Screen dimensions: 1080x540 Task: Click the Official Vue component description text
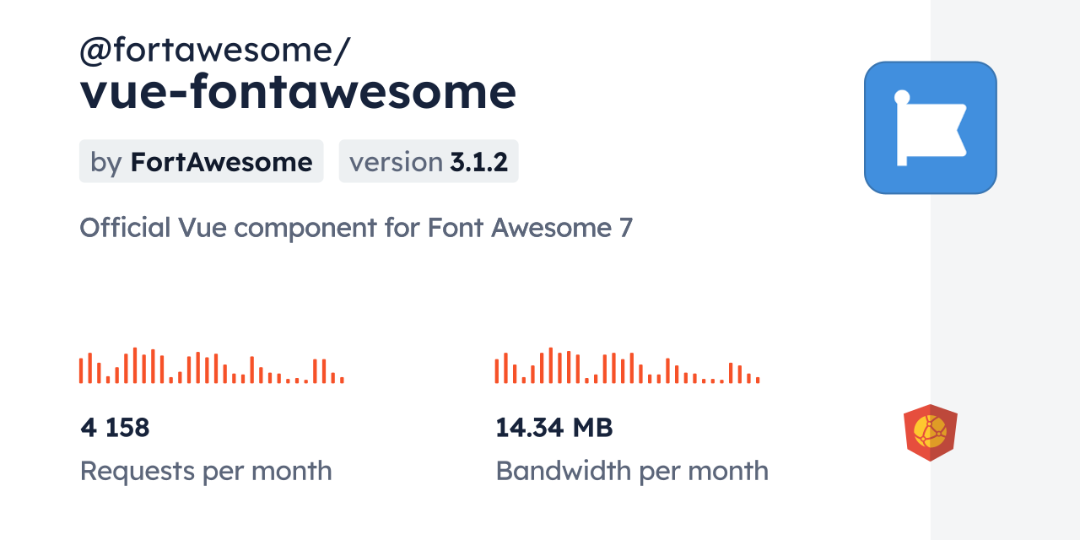355,228
